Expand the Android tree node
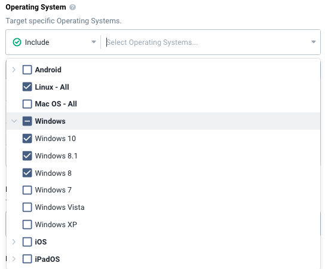The image size is (325, 269). tap(14, 70)
